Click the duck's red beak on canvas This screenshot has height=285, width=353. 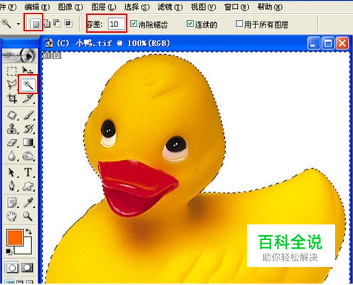[x=137, y=187]
